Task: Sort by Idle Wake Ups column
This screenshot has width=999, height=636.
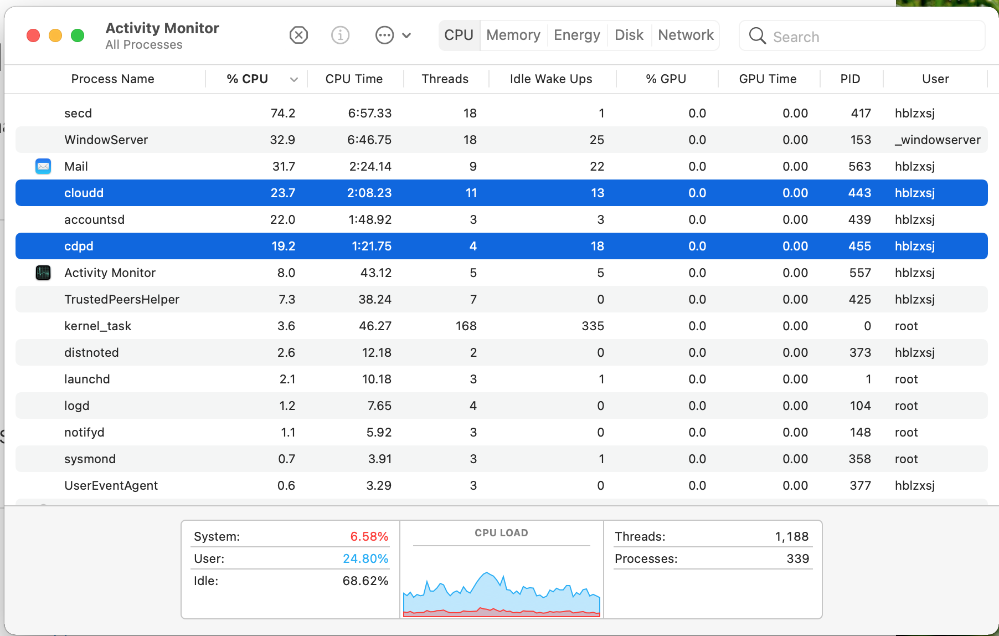Action: [550, 79]
